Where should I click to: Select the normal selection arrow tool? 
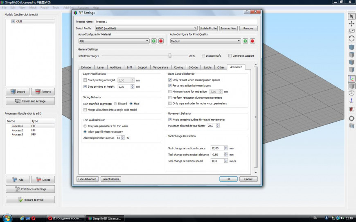351,17
